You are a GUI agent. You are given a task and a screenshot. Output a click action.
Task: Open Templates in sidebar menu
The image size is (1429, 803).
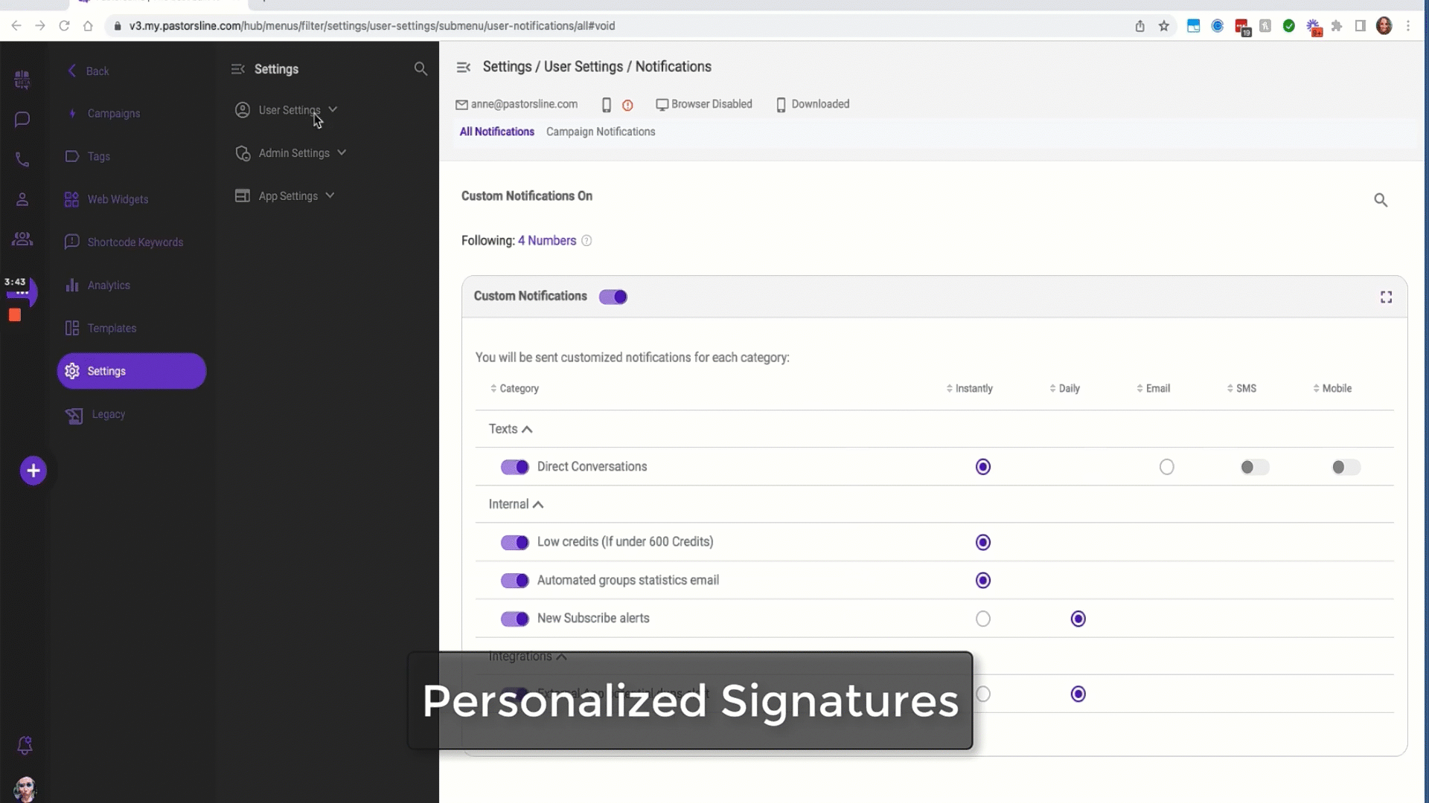(x=100, y=329)
